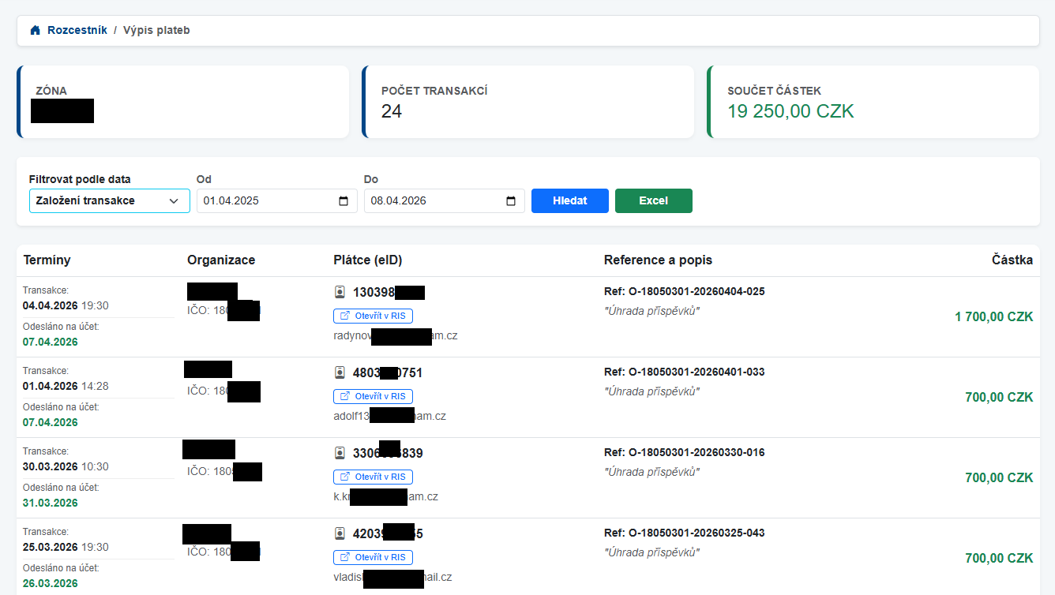
Task: Click payer ID icon for 30.03.2026 transaction
Action: coord(340,454)
